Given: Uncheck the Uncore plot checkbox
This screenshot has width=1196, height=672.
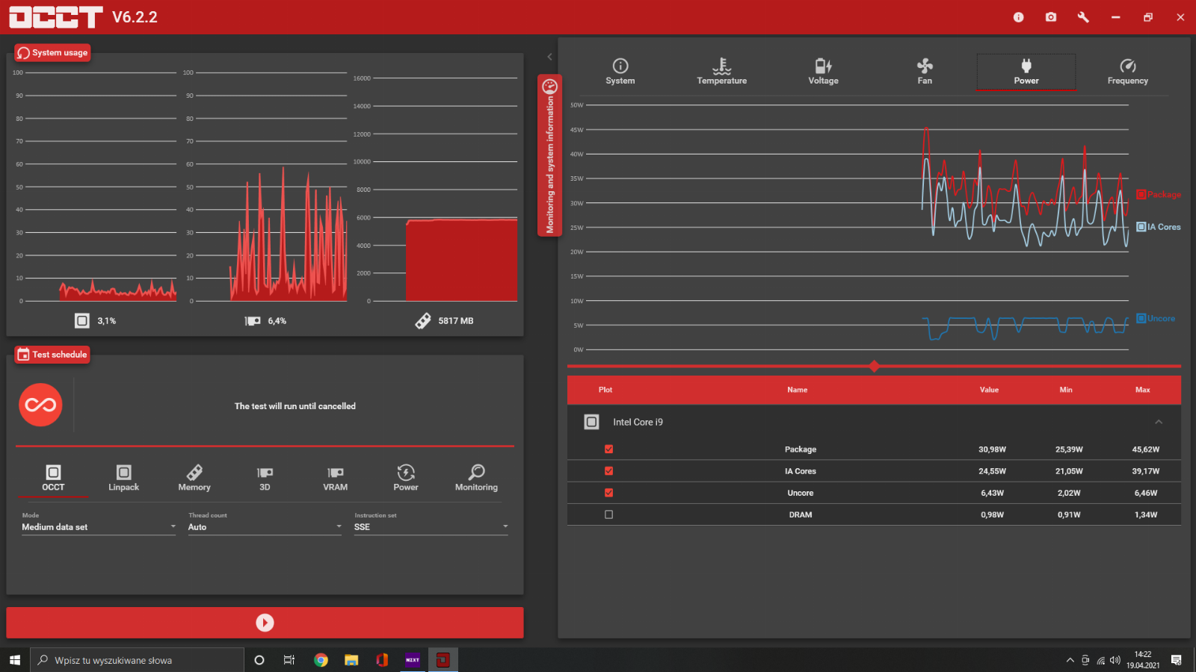Looking at the screenshot, I should click(x=608, y=492).
